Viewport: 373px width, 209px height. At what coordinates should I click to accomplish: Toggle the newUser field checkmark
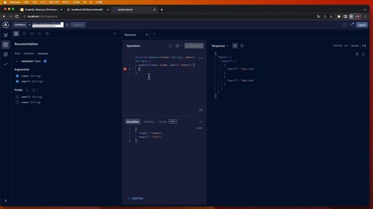45,61
